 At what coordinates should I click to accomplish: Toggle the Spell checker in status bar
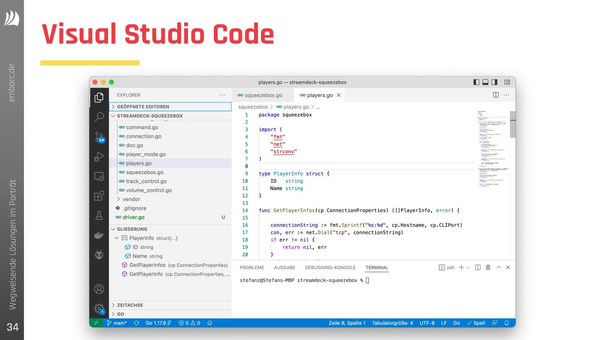point(476,323)
